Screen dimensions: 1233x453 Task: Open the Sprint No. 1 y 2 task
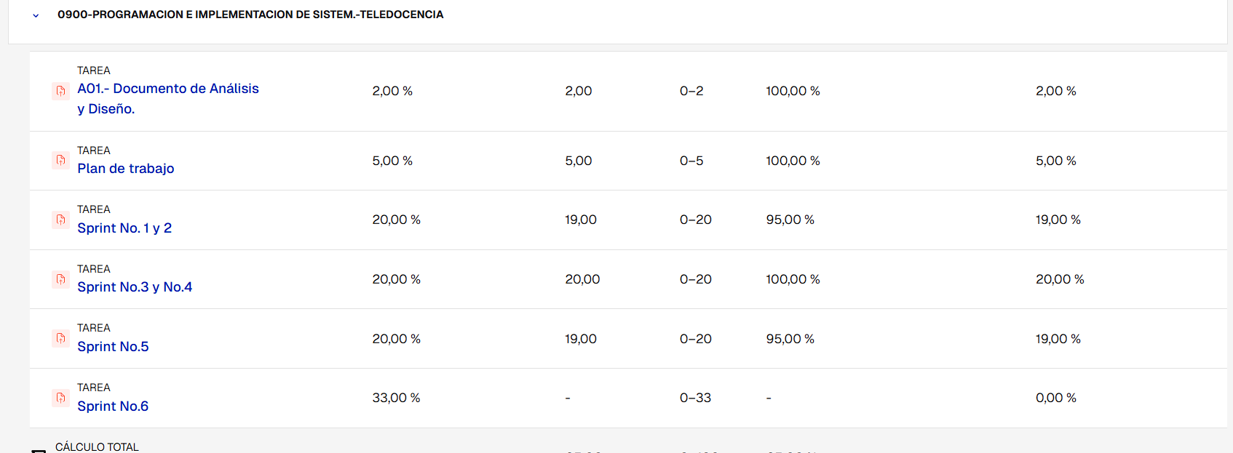click(124, 228)
